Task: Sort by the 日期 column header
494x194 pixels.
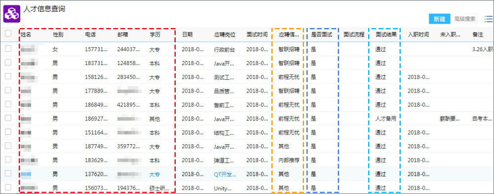Action: click(187, 34)
